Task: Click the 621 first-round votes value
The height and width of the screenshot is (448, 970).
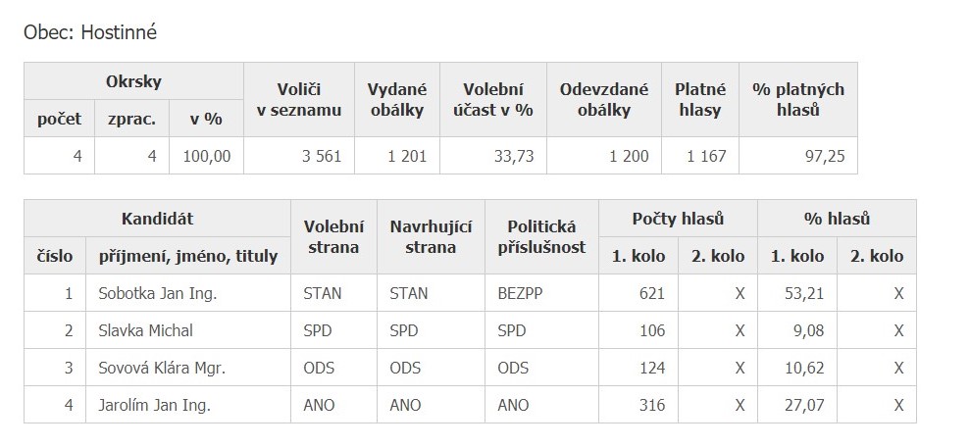Action: click(x=650, y=293)
